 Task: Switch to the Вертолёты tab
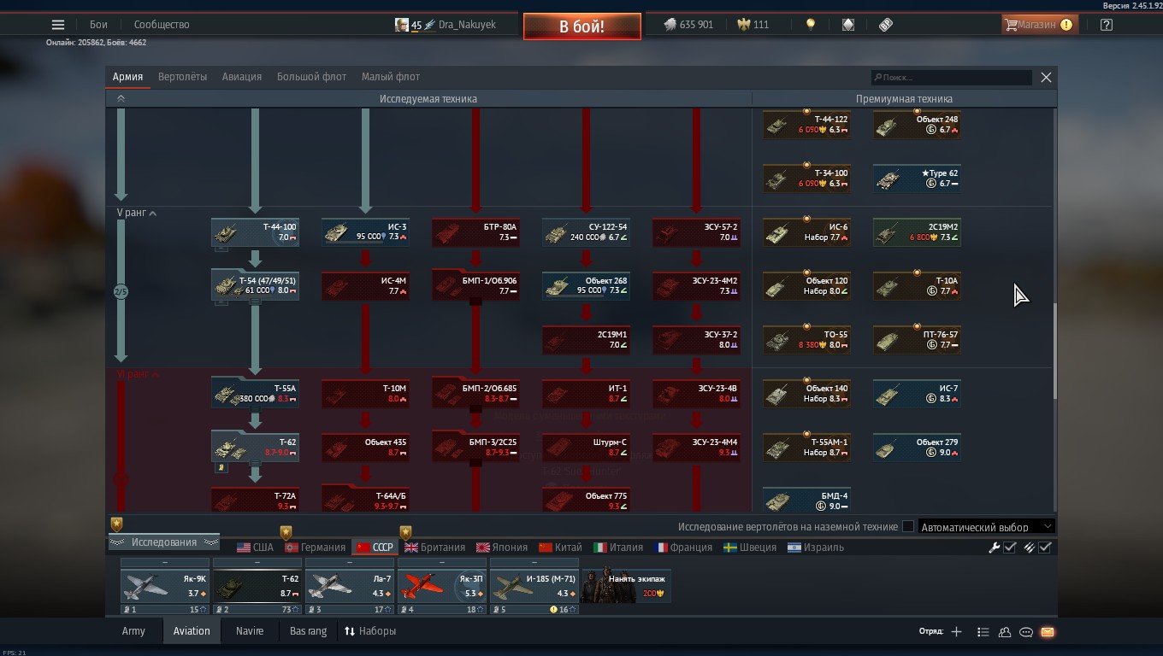pos(182,77)
